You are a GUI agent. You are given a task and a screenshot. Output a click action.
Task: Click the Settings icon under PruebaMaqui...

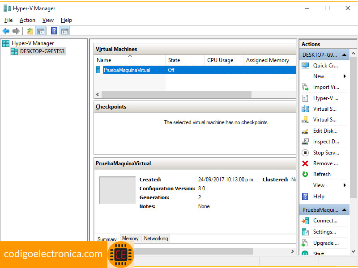click(x=305, y=232)
